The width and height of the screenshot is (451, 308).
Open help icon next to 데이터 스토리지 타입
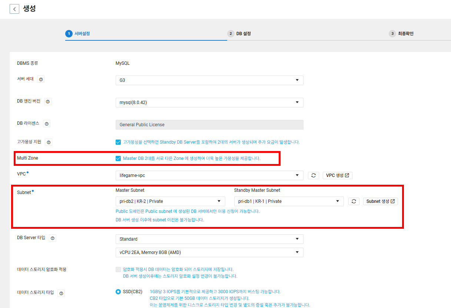pos(62,293)
